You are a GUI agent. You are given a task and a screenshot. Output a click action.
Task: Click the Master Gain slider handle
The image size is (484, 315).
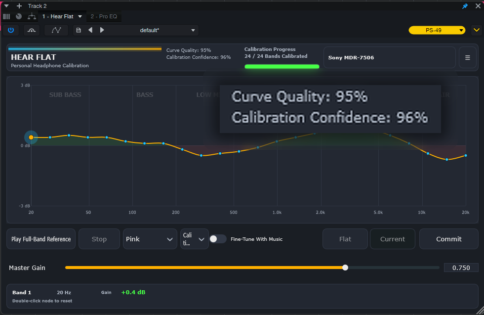pyautogui.click(x=345, y=268)
